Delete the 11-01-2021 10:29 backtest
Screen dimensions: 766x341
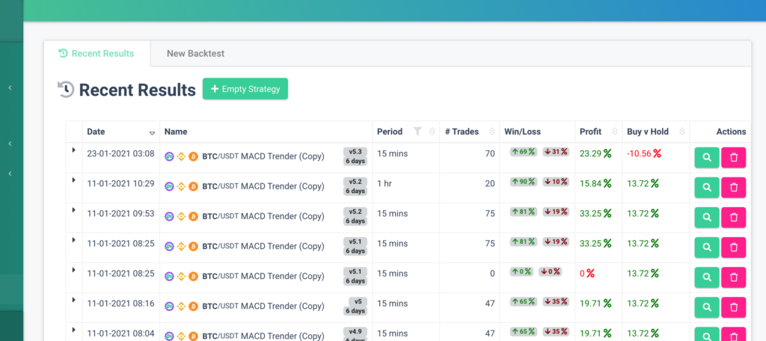(x=733, y=187)
